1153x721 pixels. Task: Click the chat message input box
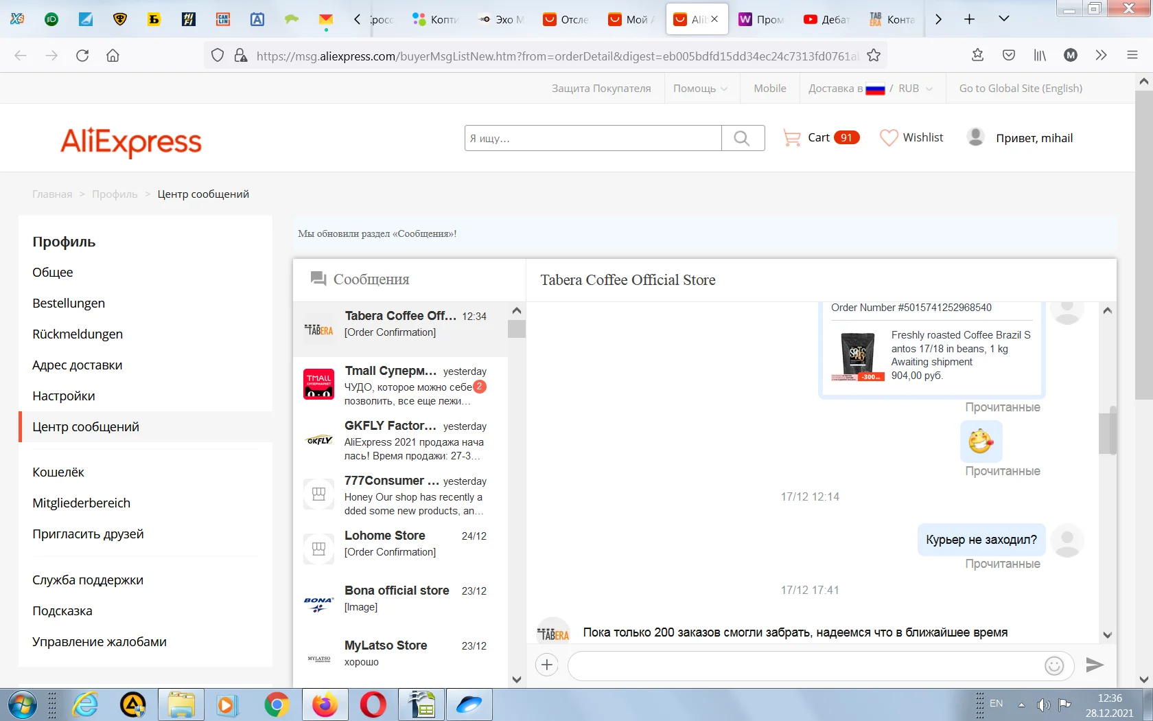click(806, 665)
